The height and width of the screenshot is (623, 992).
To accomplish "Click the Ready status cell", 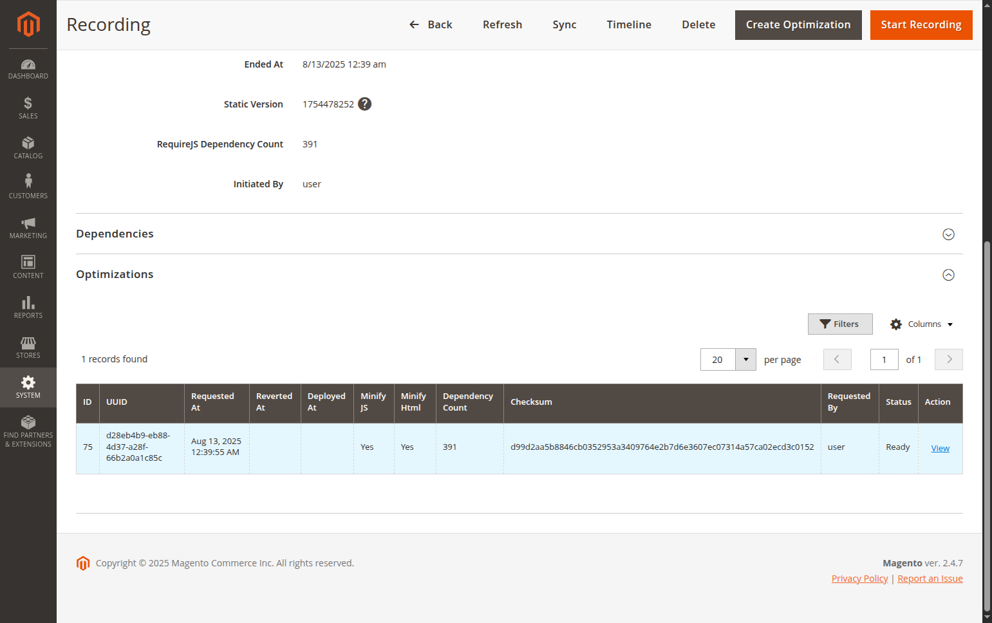I will [898, 447].
